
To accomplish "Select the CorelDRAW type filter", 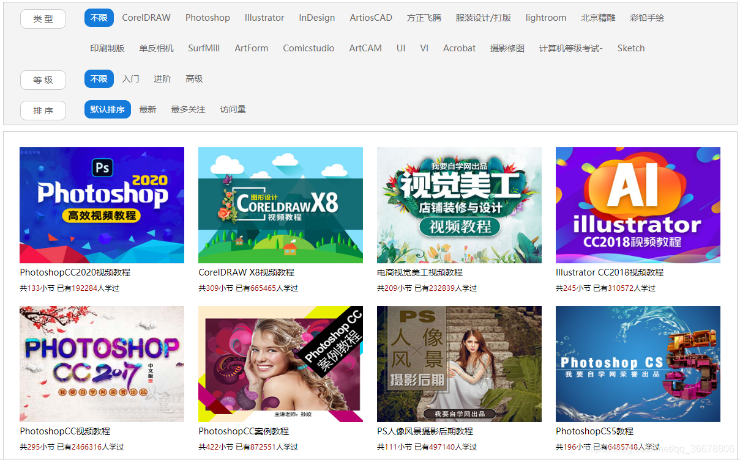I will (x=146, y=18).
